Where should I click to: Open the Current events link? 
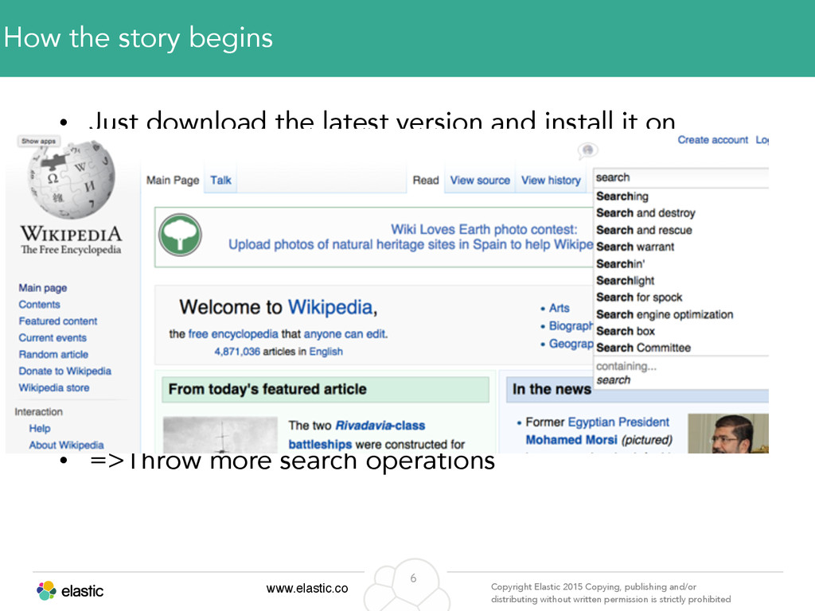pos(53,337)
